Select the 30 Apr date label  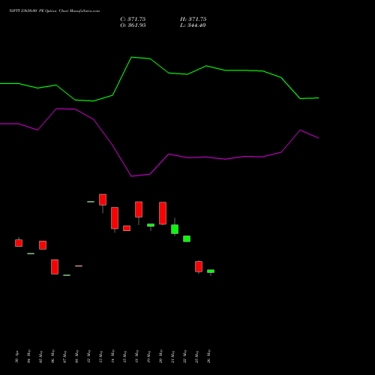pyautogui.click(x=16, y=356)
